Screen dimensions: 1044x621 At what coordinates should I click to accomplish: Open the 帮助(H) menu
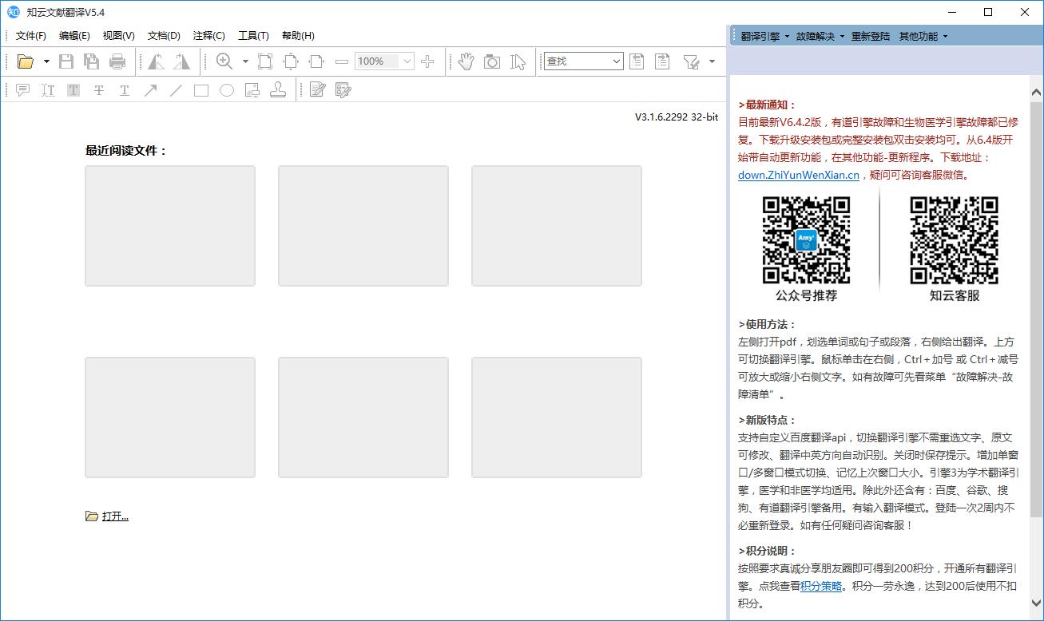(298, 36)
